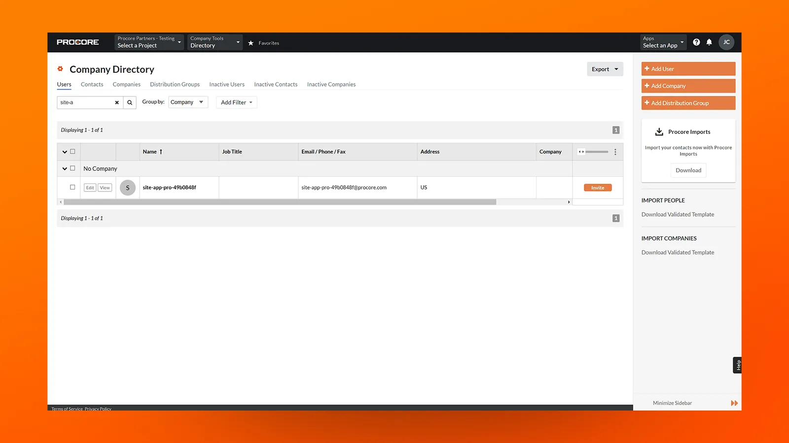
Task: Open the Company Tools Directory dropdown
Action: (x=215, y=42)
